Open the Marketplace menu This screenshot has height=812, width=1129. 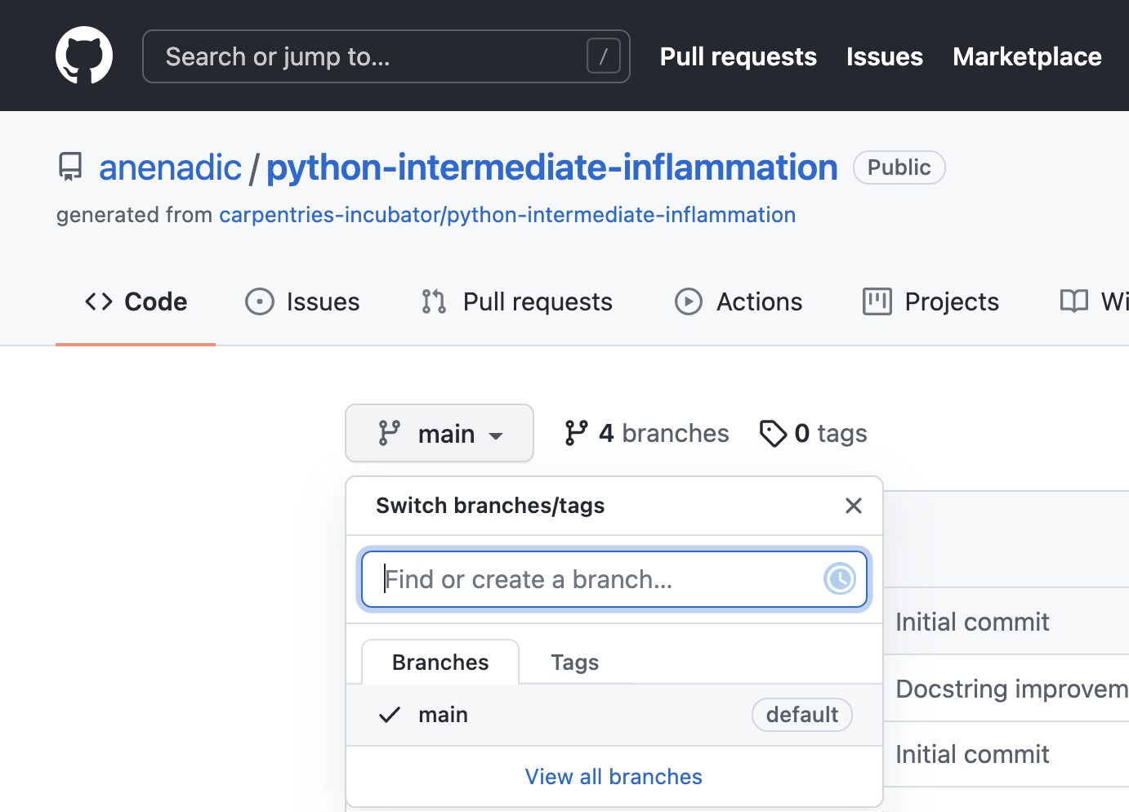click(x=1026, y=56)
